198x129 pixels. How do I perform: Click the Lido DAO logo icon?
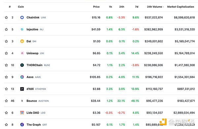coord(22,113)
